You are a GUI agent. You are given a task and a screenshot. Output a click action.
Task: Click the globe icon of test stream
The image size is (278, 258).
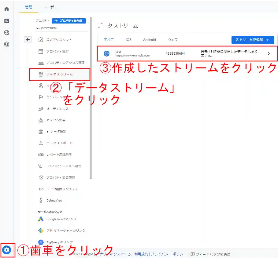click(106, 53)
